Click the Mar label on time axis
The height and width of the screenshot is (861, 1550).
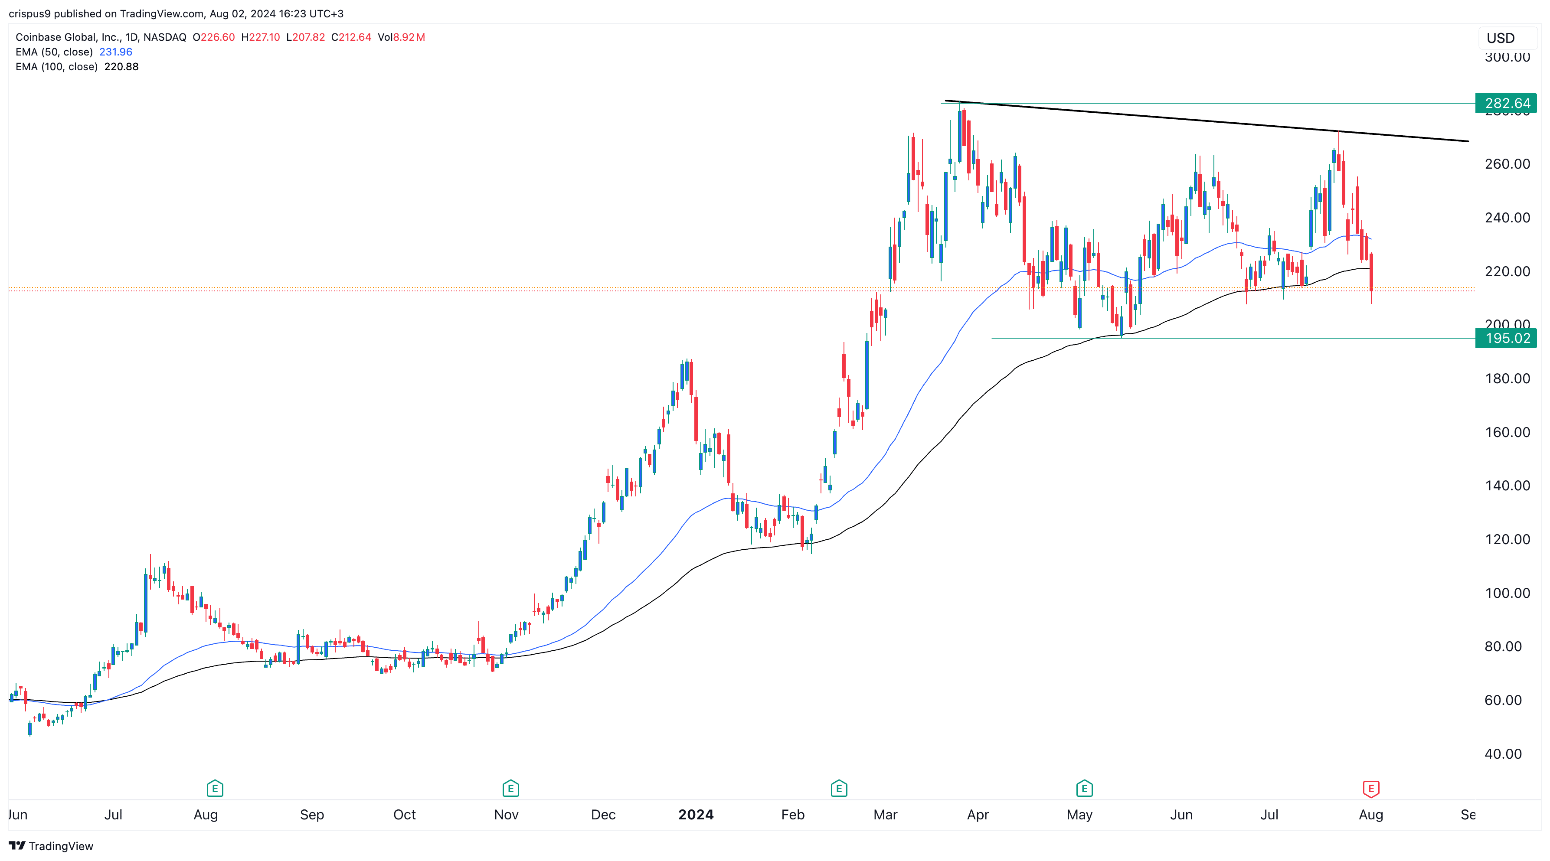[x=885, y=815]
